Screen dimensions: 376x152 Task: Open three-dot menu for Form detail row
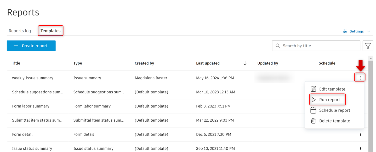[x=360, y=134]
